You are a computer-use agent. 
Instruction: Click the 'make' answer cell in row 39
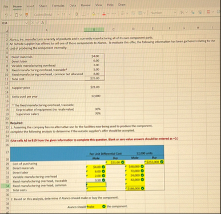97,207
